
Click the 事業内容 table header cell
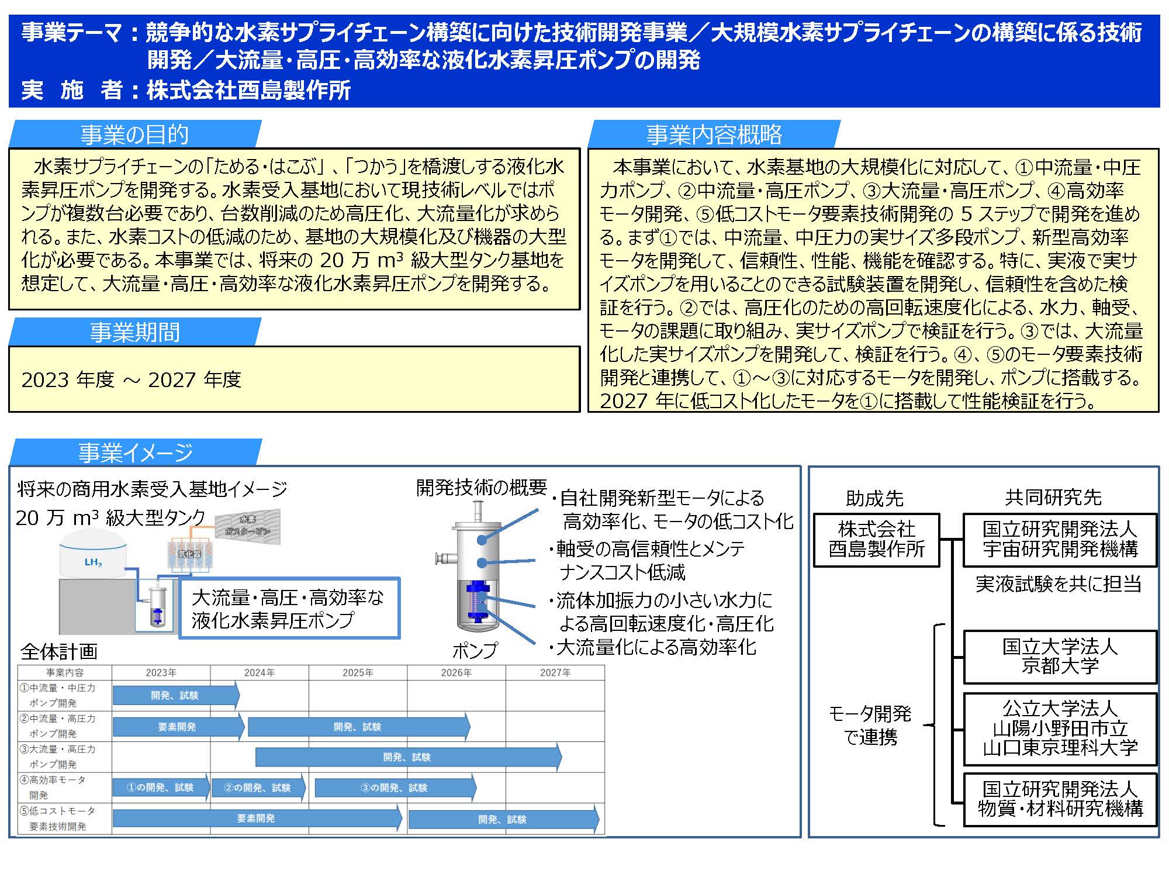(64, 672)
